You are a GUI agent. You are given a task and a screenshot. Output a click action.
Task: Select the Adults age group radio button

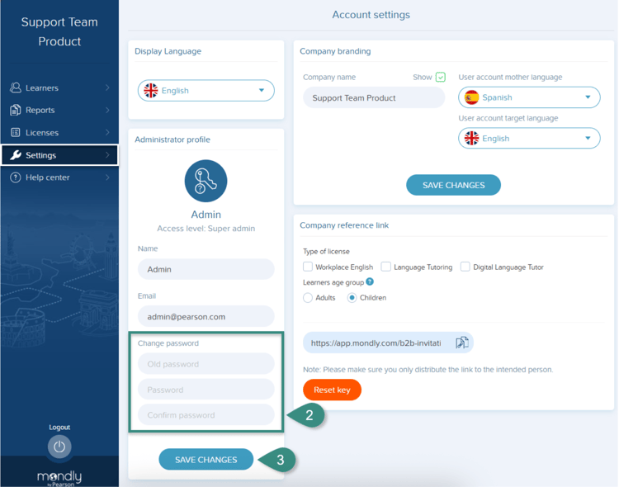pos(308,297)
